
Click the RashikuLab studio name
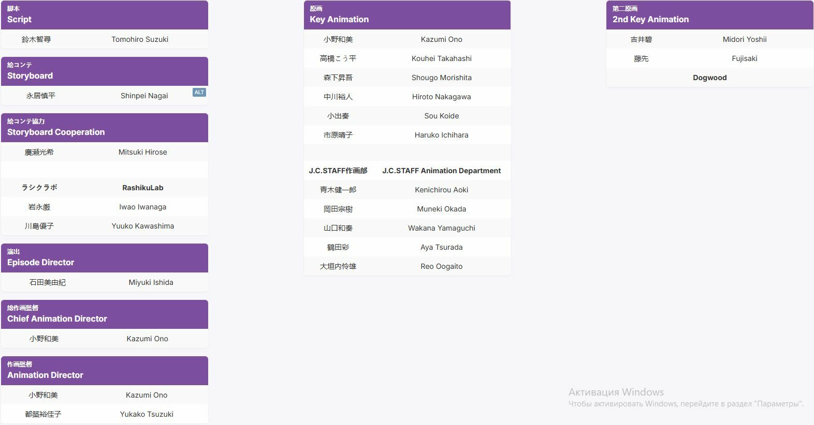142,188
